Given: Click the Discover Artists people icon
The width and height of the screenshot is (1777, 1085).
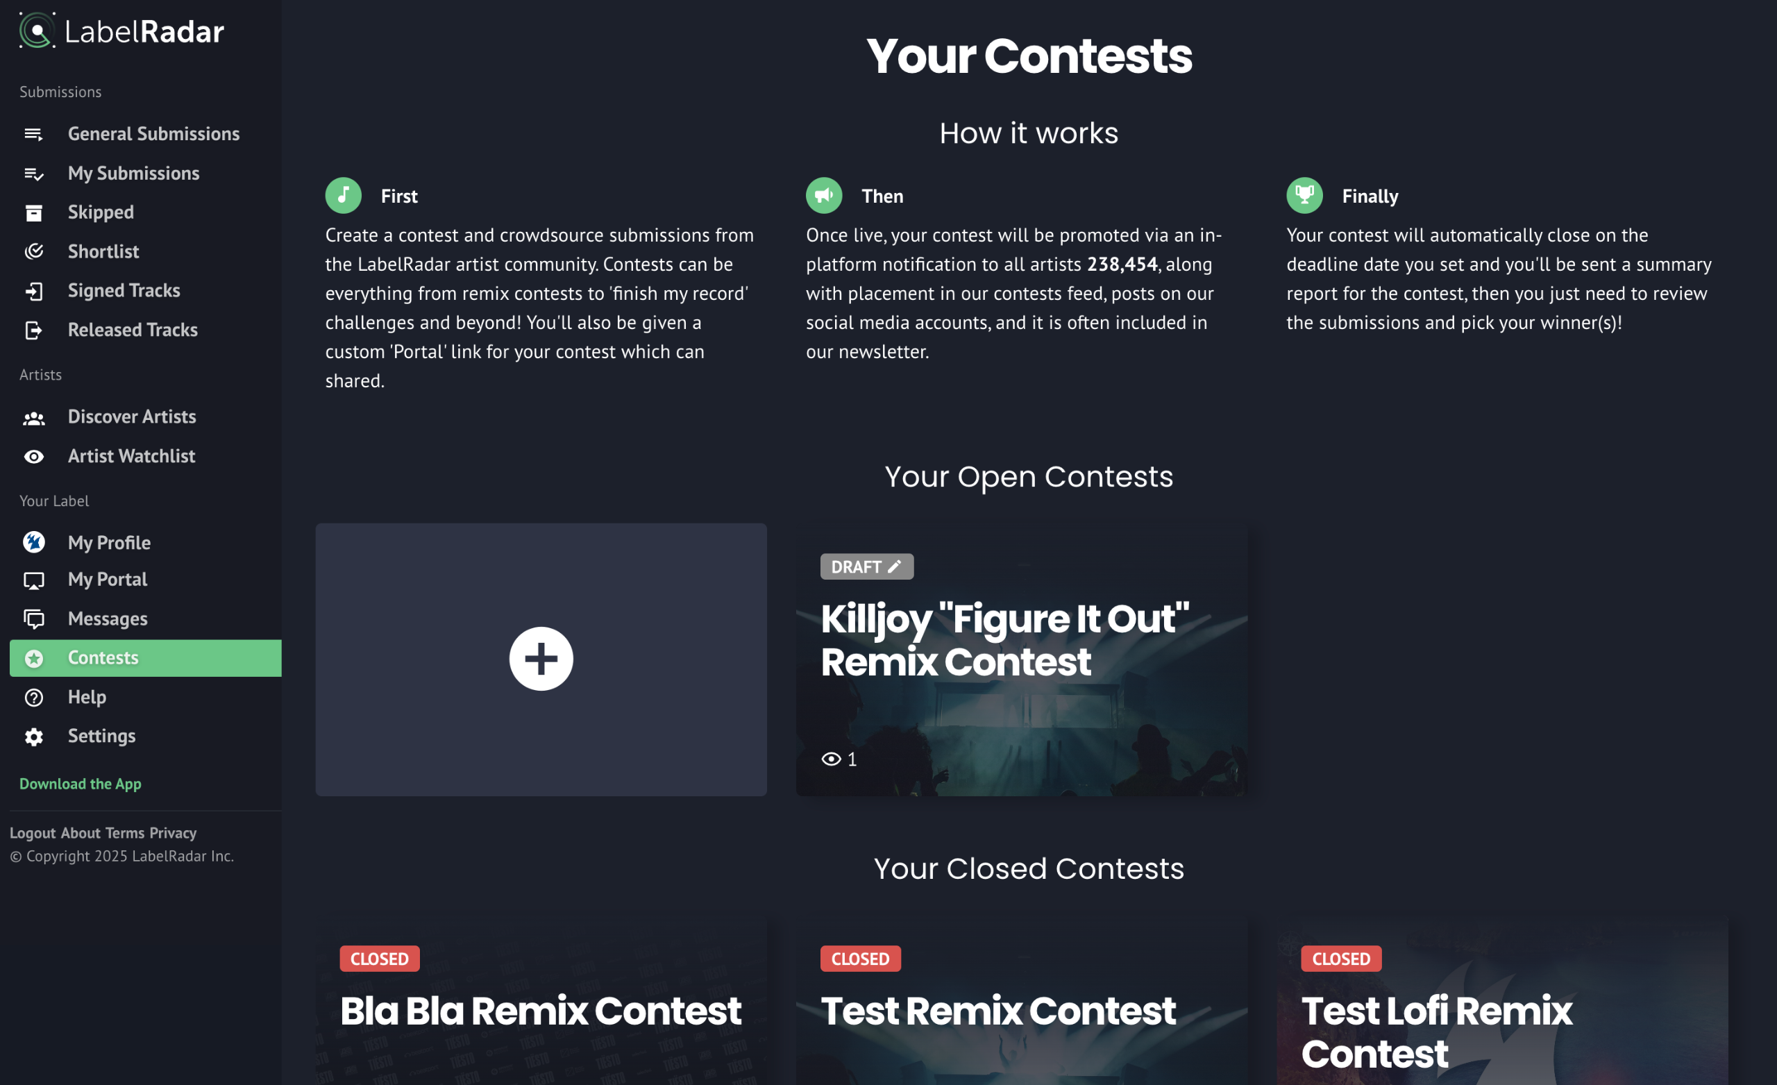Looking at the screenshot, I should pyautogui.click(x=34, y=418).
